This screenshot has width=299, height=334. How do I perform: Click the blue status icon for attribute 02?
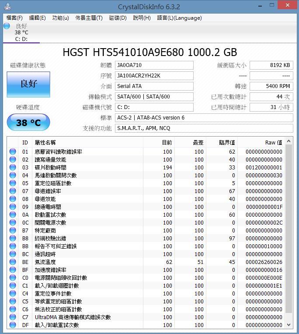(x=13, y=159)
